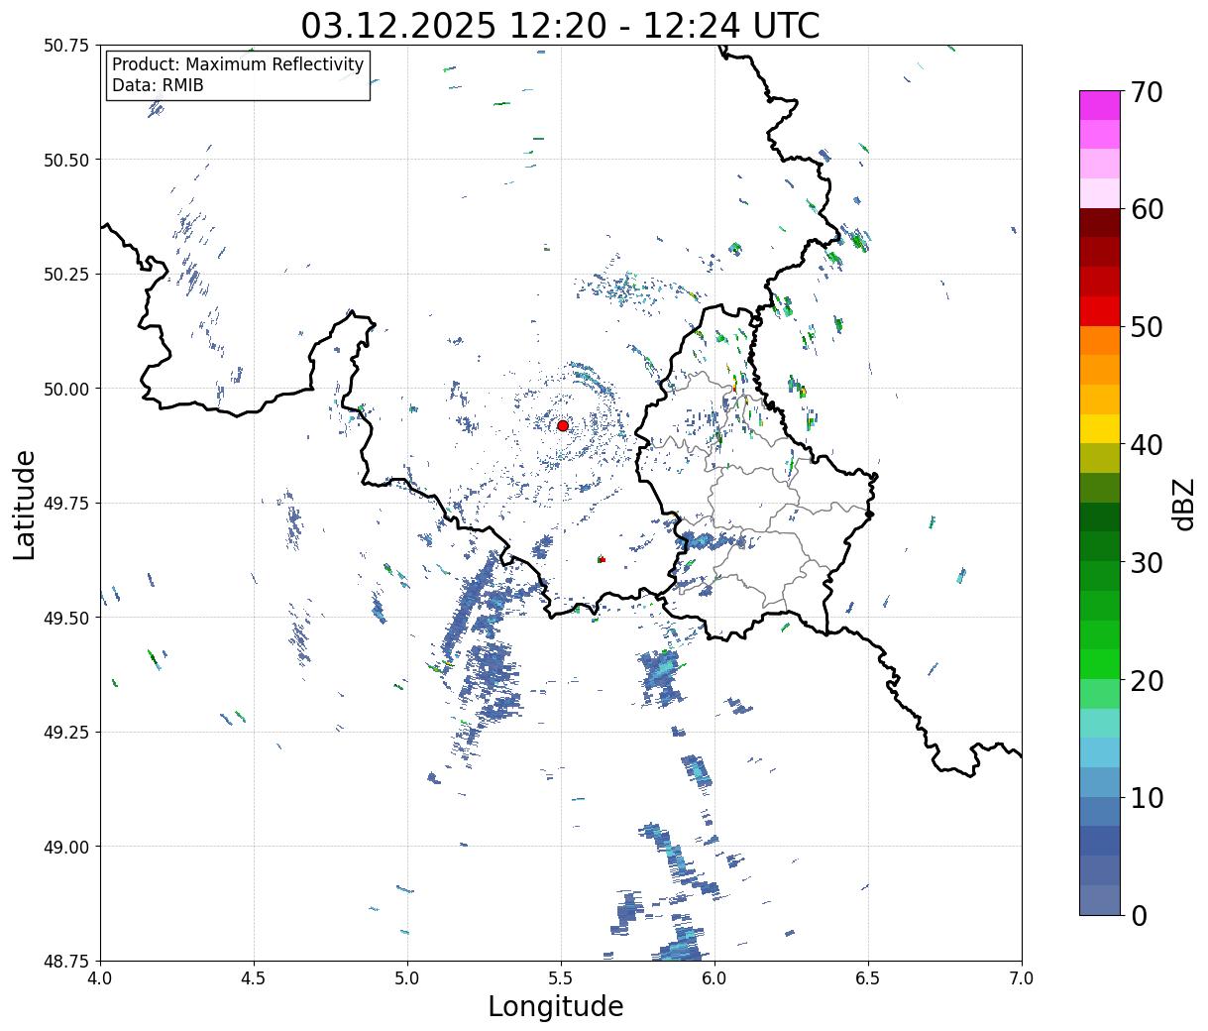Click the 4.5 longitude tick label
The height and width of the screenshot is (1031, 1208).
click(255, 978)
